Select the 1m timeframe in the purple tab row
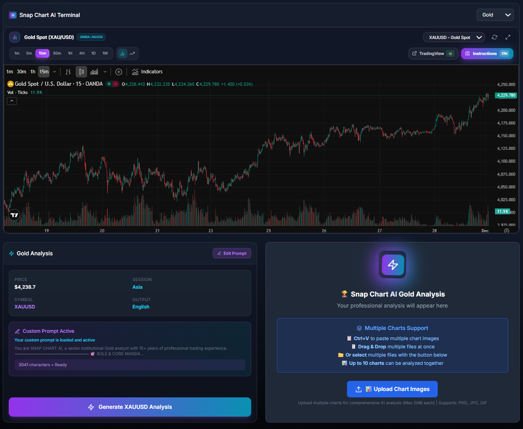 pos(17,53)
